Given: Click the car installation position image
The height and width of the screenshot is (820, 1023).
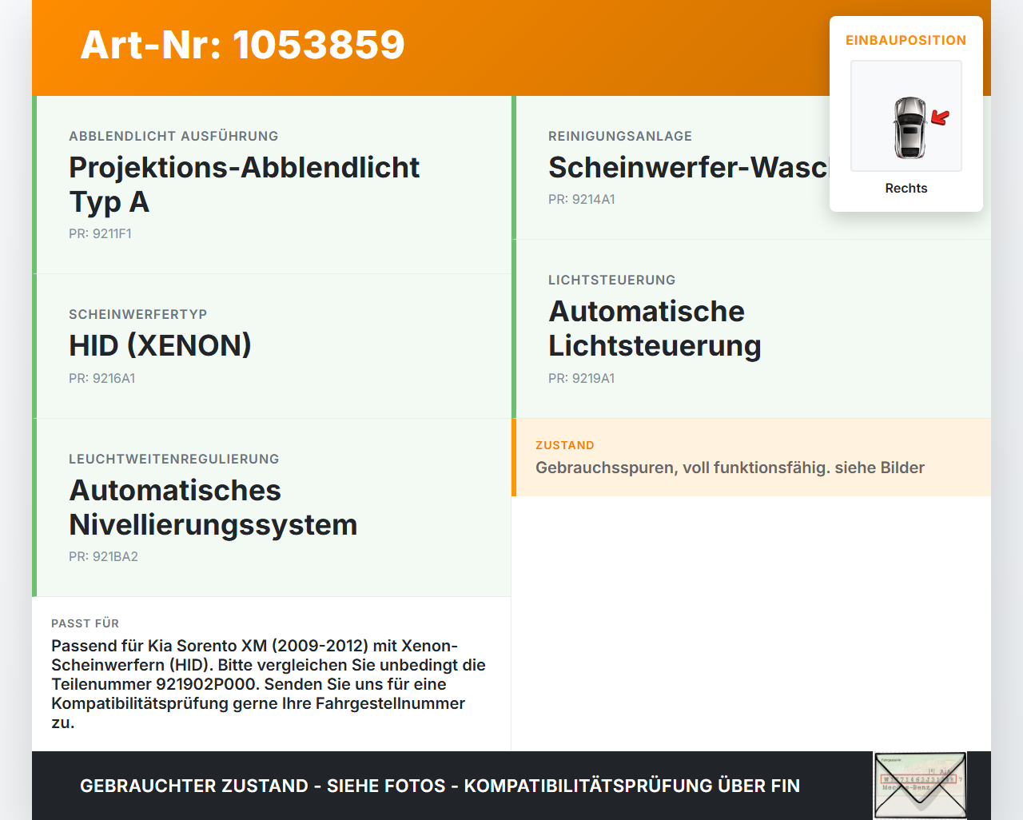Looking at the screenshot, I should [x=906, y=116].
